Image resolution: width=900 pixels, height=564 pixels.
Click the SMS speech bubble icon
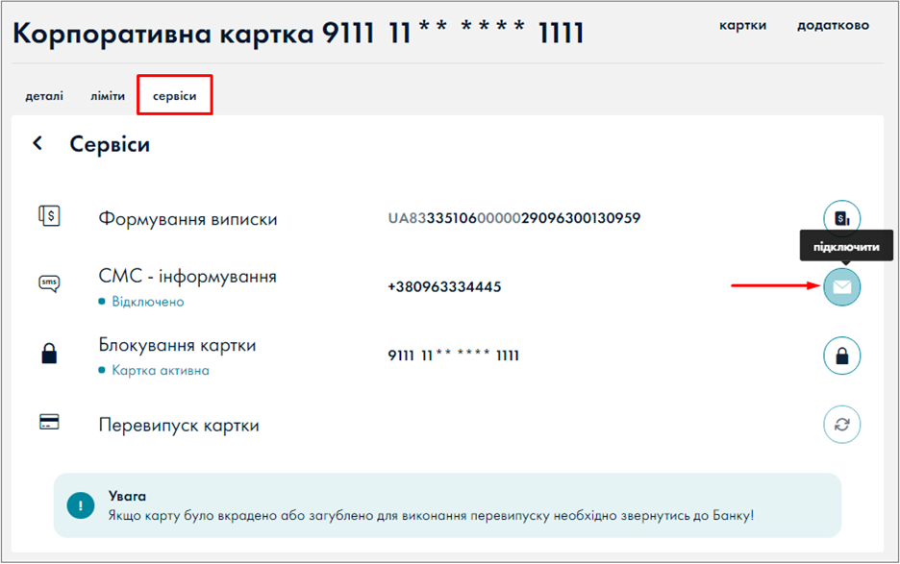click(49, 283)
